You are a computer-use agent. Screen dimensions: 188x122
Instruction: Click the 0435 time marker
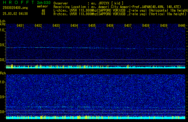click(92, 26)
